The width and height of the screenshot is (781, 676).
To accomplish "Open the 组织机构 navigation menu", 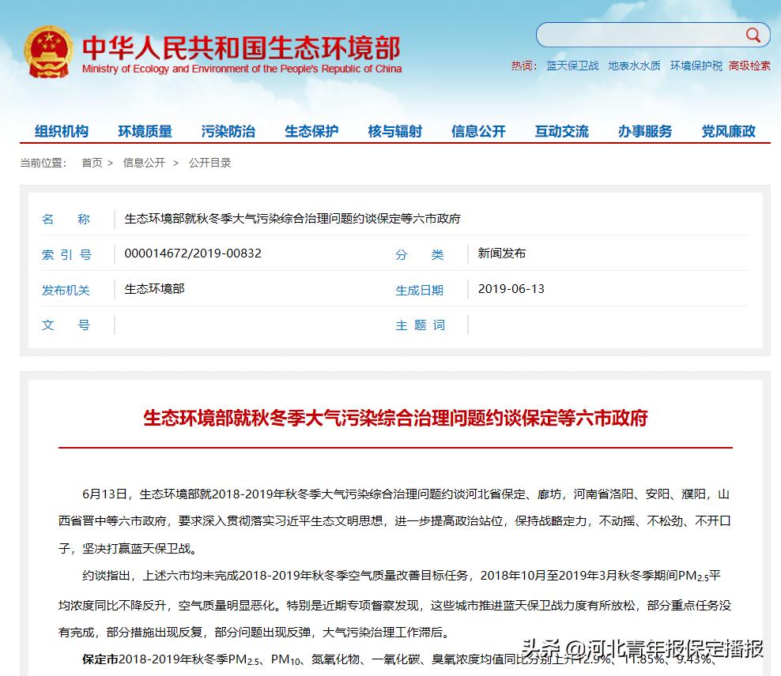I will point(61,131).
